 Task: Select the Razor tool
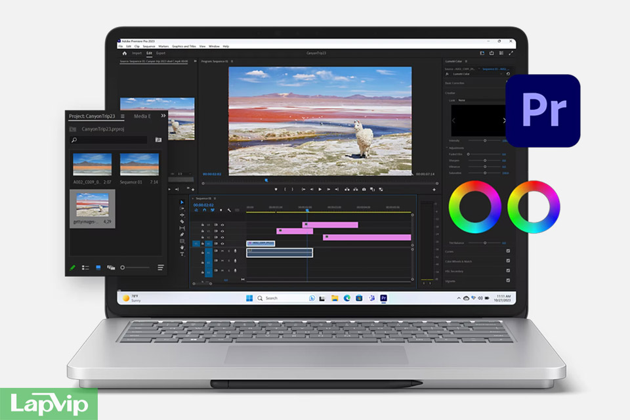click(x=182, y=221)
